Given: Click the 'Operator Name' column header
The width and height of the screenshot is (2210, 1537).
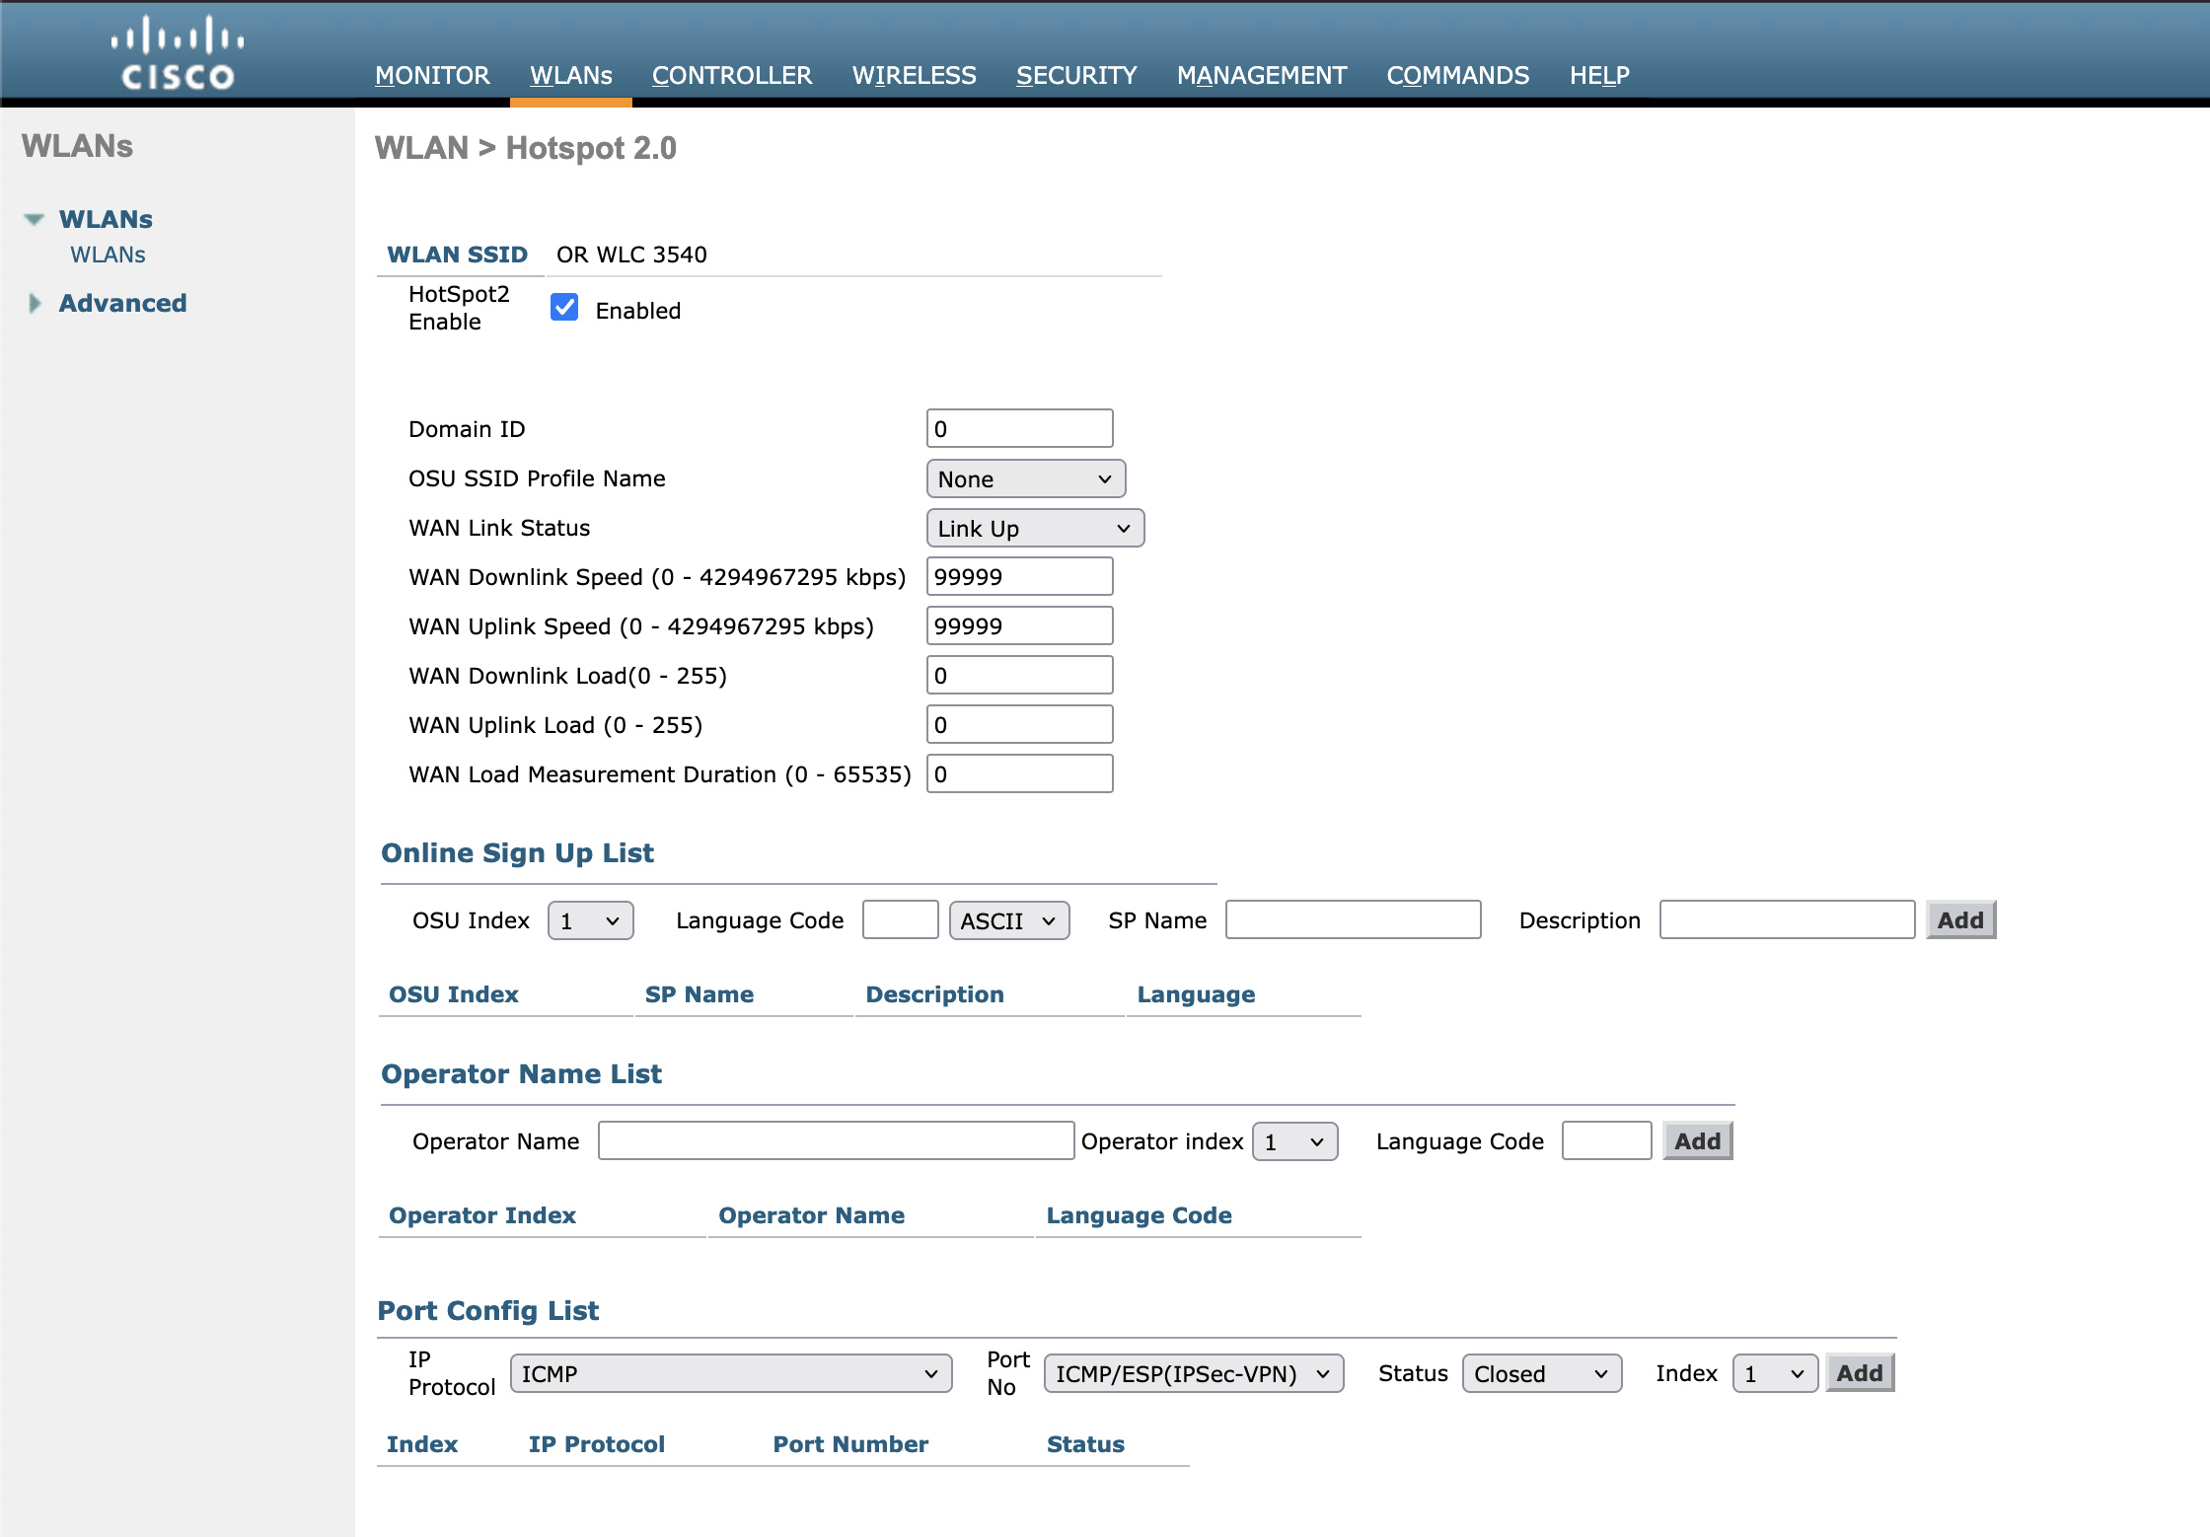Looking at the screenshot, I should [812, 1215].
